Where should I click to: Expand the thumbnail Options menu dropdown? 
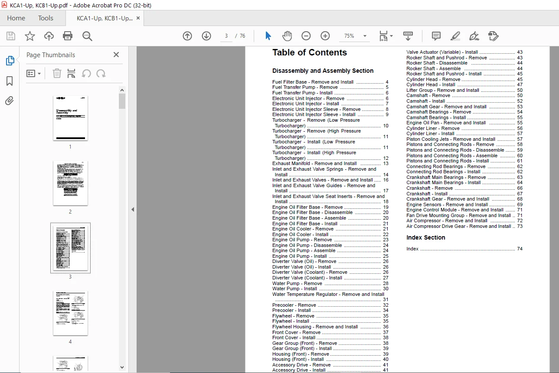pos(34,74)
